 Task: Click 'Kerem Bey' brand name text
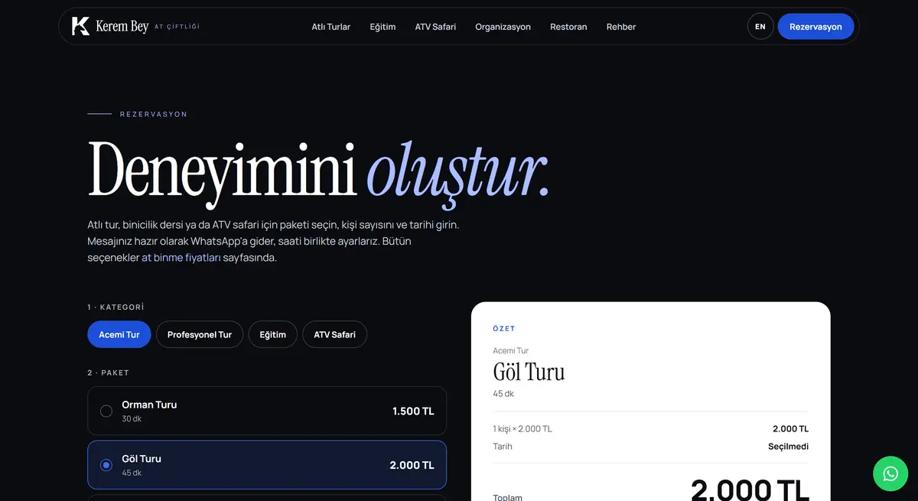(x=122, y=27)
